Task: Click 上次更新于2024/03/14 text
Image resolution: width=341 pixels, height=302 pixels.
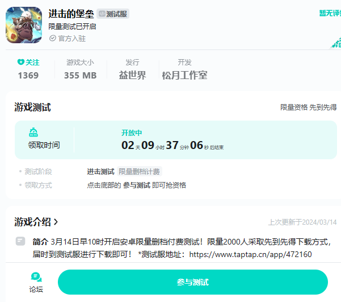Action: (302, 222)
